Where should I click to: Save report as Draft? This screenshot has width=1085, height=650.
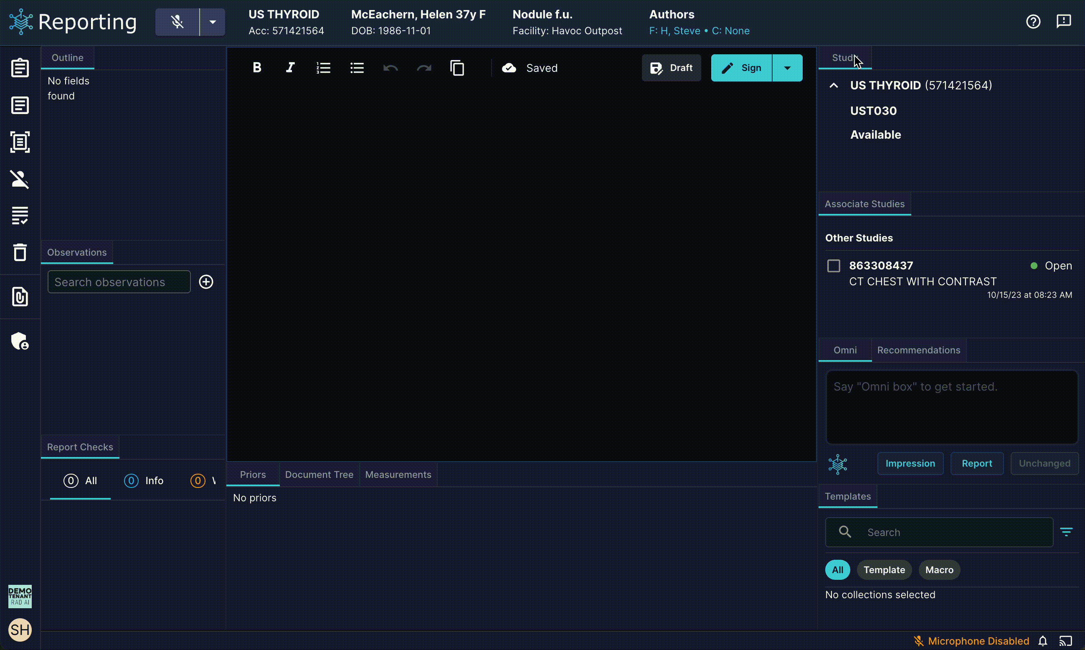[x=671, y=68]
